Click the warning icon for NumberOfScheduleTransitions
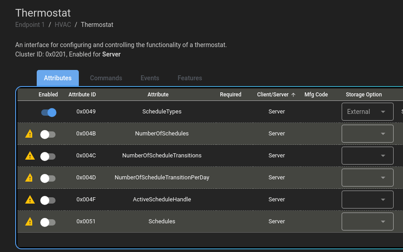The height and width of the screenshot is (252, 403). tap(29, 156)
